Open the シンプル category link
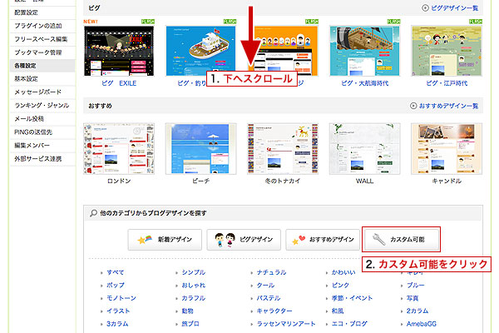The image size is (499, 333). tap(194, 272)
